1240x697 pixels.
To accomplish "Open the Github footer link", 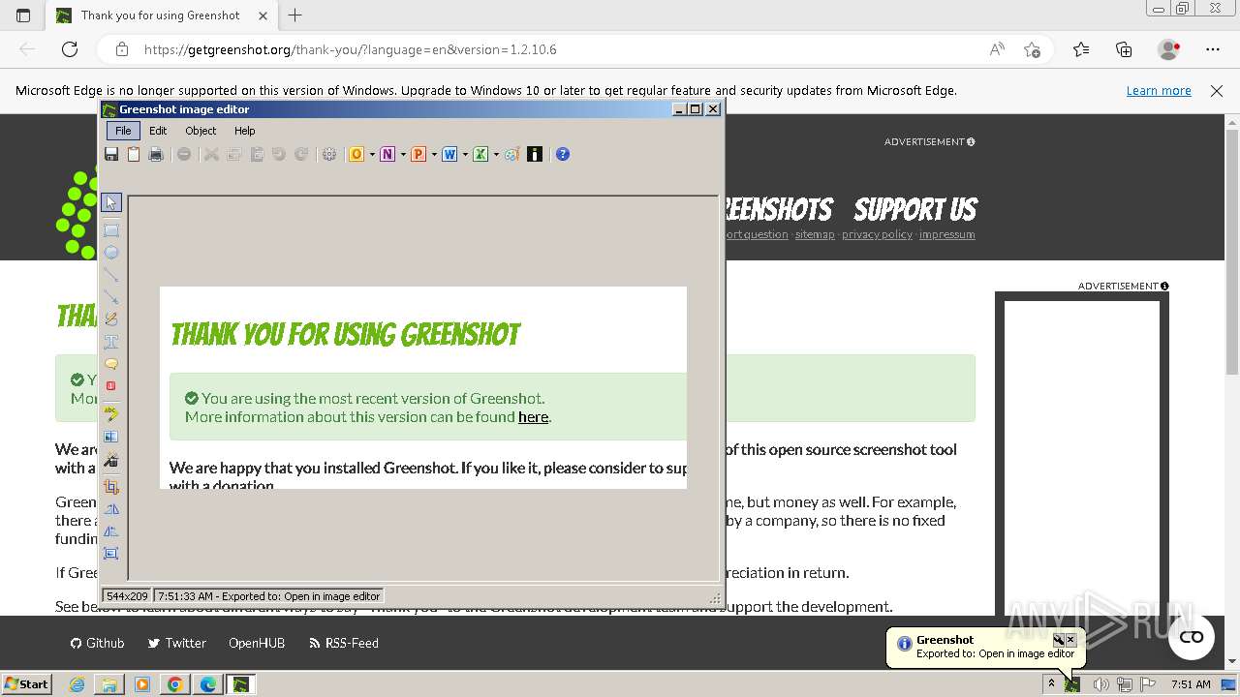I will (97, 643).
